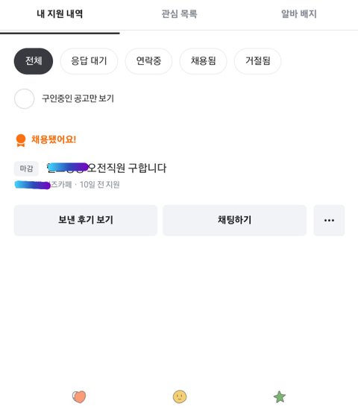Tap the orange heart sticker icon
Viewport: 358px width, 418px height.
79,396
